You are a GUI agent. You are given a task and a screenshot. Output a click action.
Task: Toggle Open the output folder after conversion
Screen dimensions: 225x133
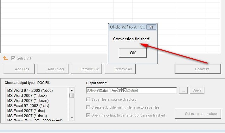(x=88, y=115)
